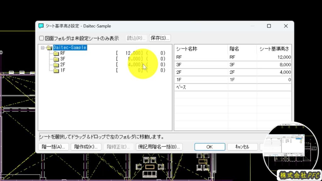Image resolution: width=322 pixels, height=181 pixels.
Task: Open 階一括(A)... batch floor dialog
Action: tap(53, 147)
